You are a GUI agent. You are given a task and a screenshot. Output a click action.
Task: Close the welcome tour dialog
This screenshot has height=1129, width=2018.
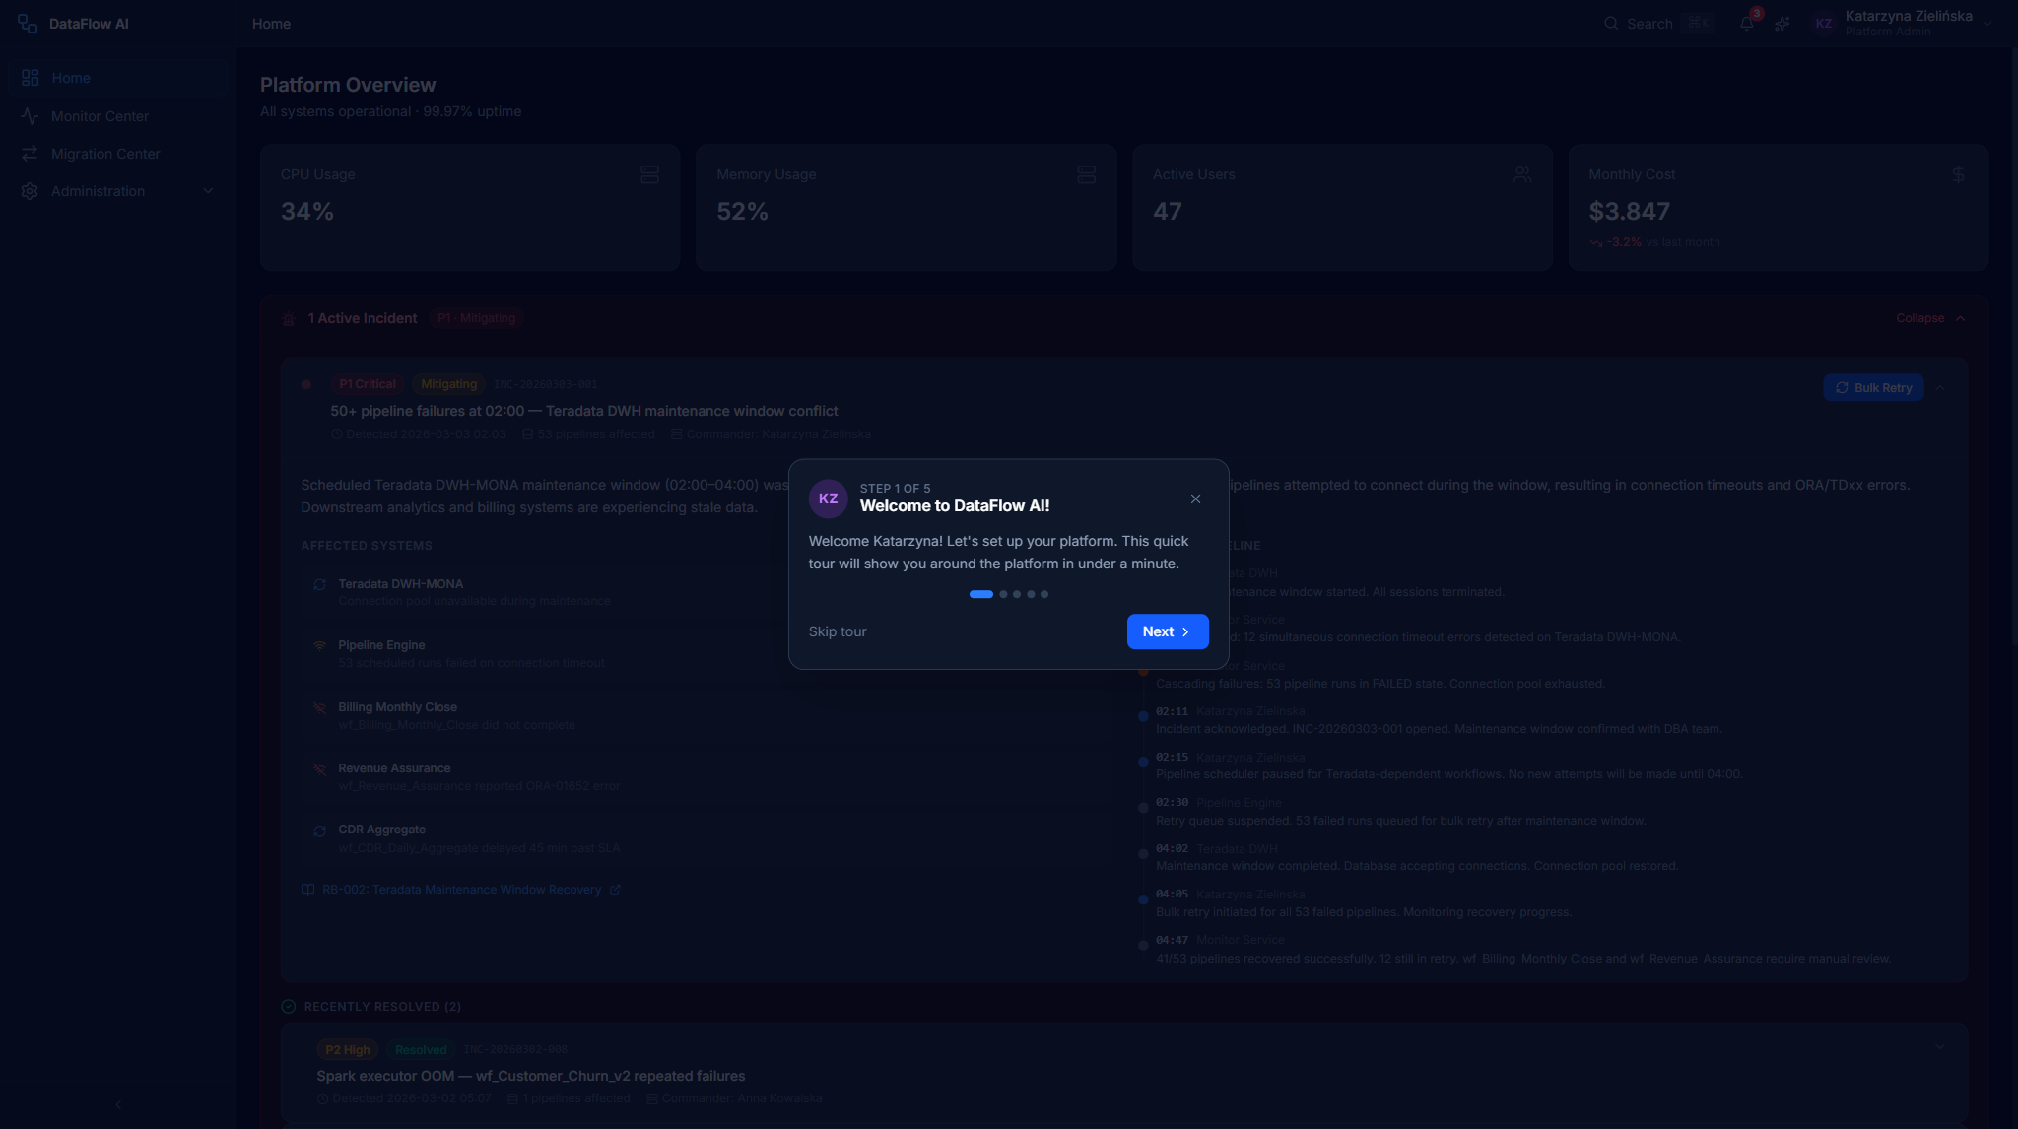coord(1195,498)
